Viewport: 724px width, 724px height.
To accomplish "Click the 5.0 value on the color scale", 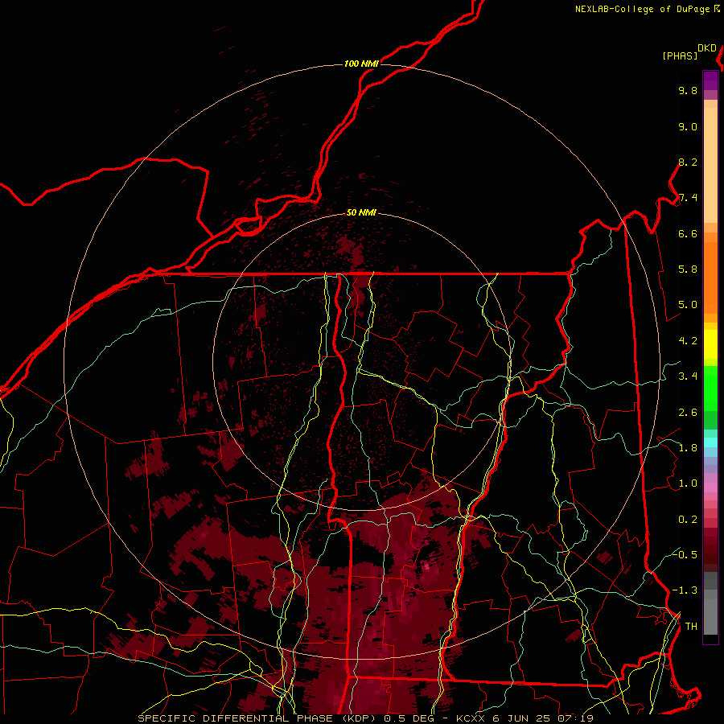I will tap(688, 305).
